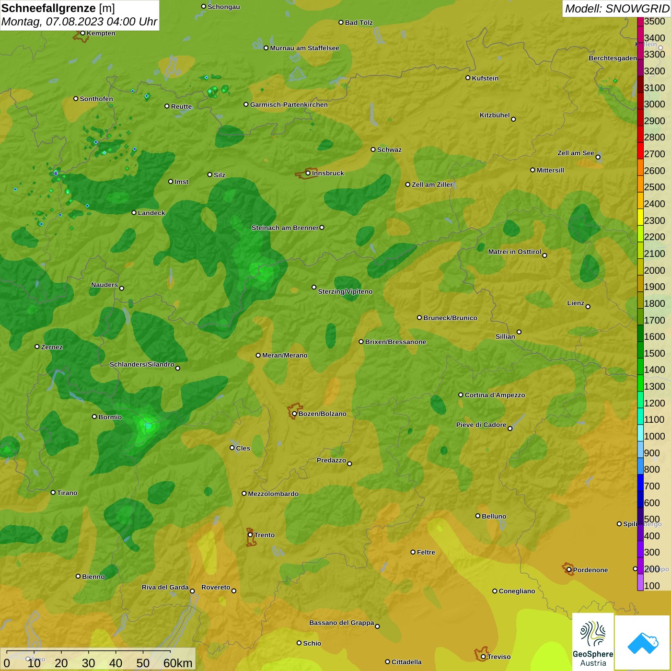
Task: Click the 'Berchtesgaden' town label
Action: pyautogui.click(x=613, y=58)
